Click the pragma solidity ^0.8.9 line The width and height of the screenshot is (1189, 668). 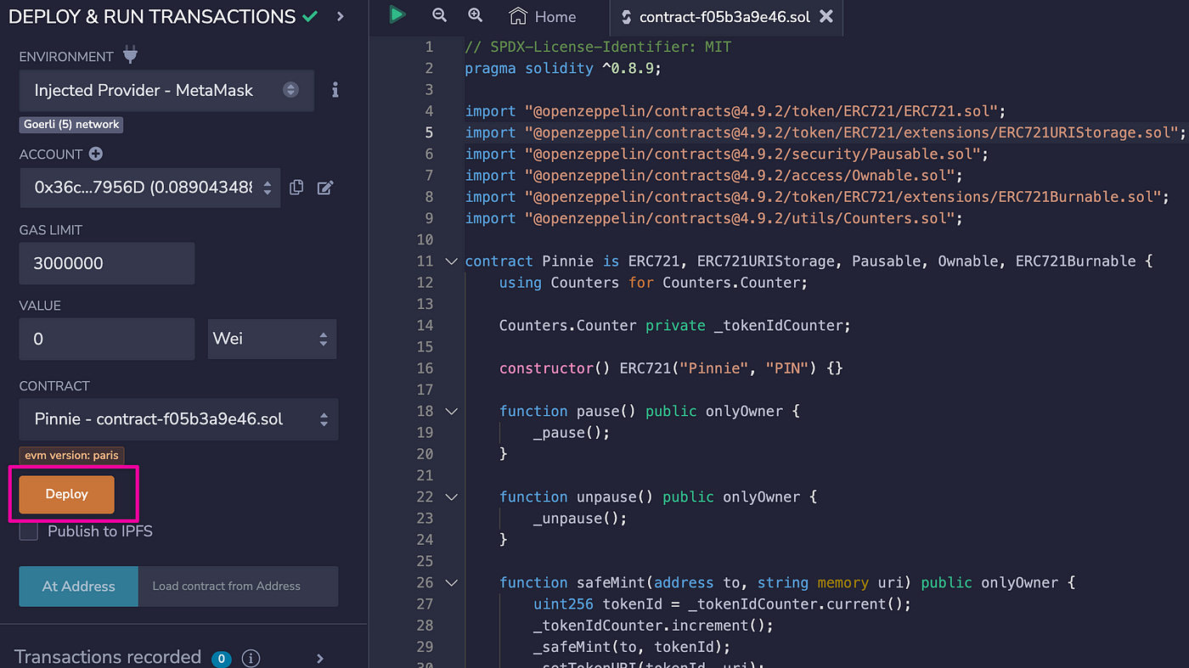click(x=562, y=68)
